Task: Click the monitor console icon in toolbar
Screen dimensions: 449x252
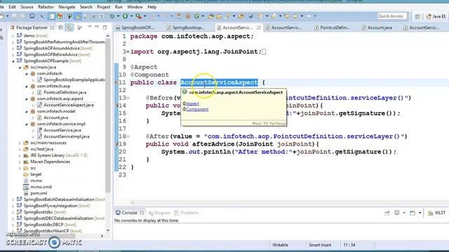Action: pyautogui.click(x=32, y=16)
